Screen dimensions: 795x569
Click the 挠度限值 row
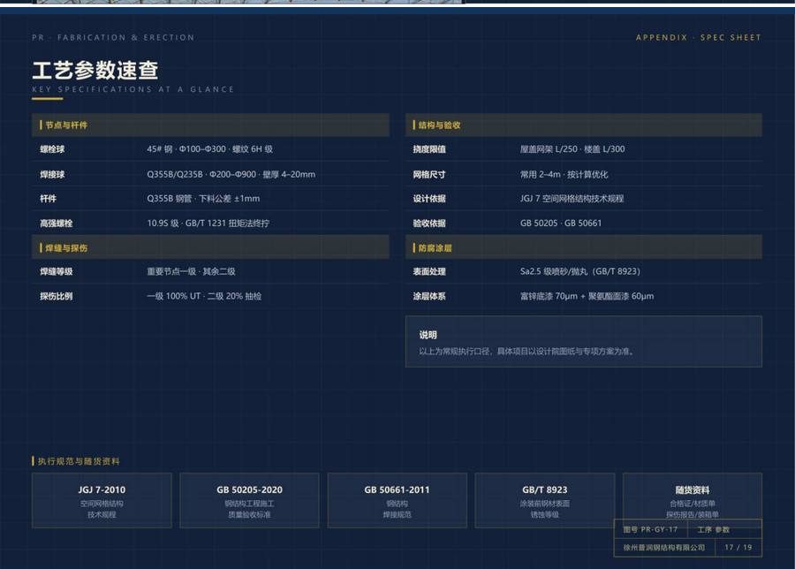pyautogui.click(x=584, y=149)
